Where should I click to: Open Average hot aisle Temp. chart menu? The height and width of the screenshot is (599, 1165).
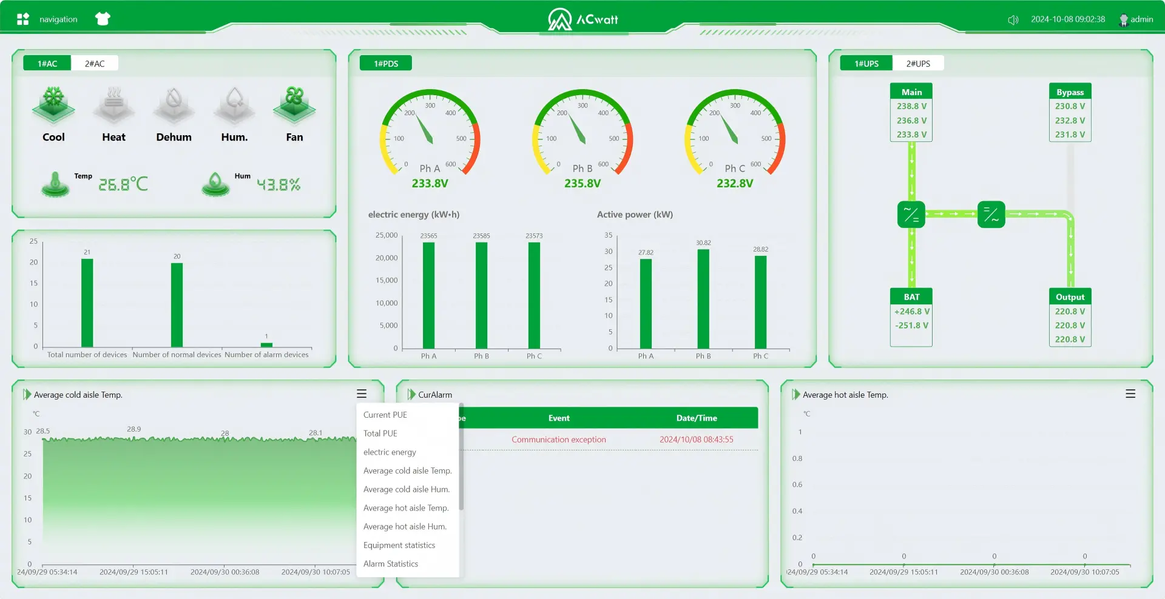pos(1130,394)
